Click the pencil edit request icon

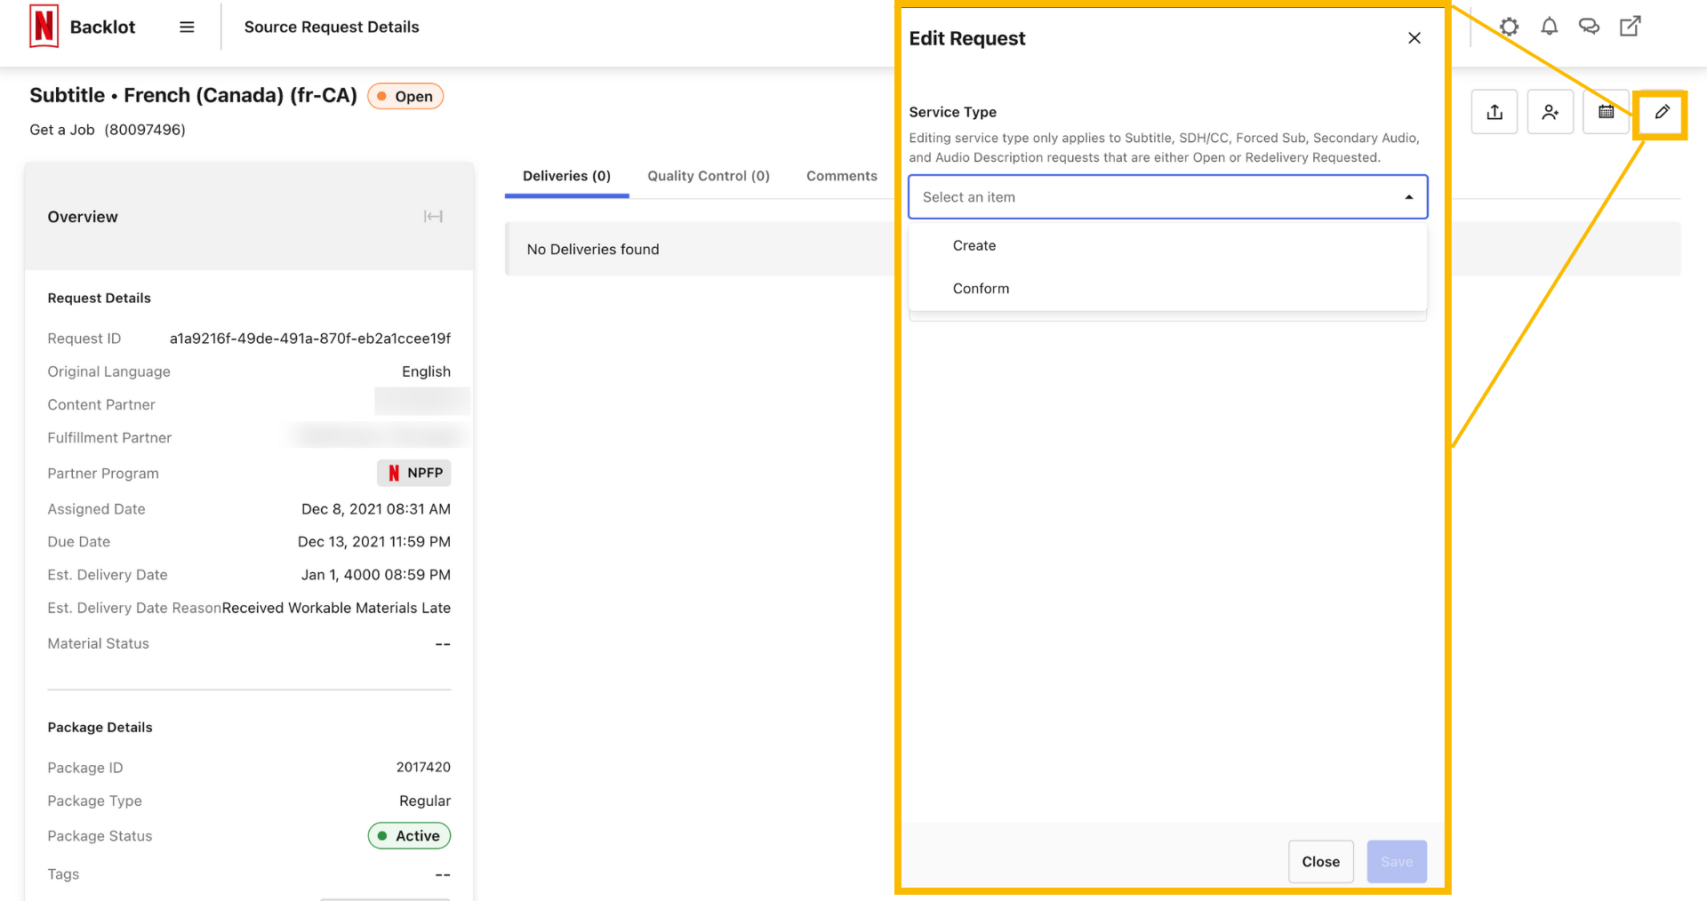pyautogui.click(x=1662, y=112)
